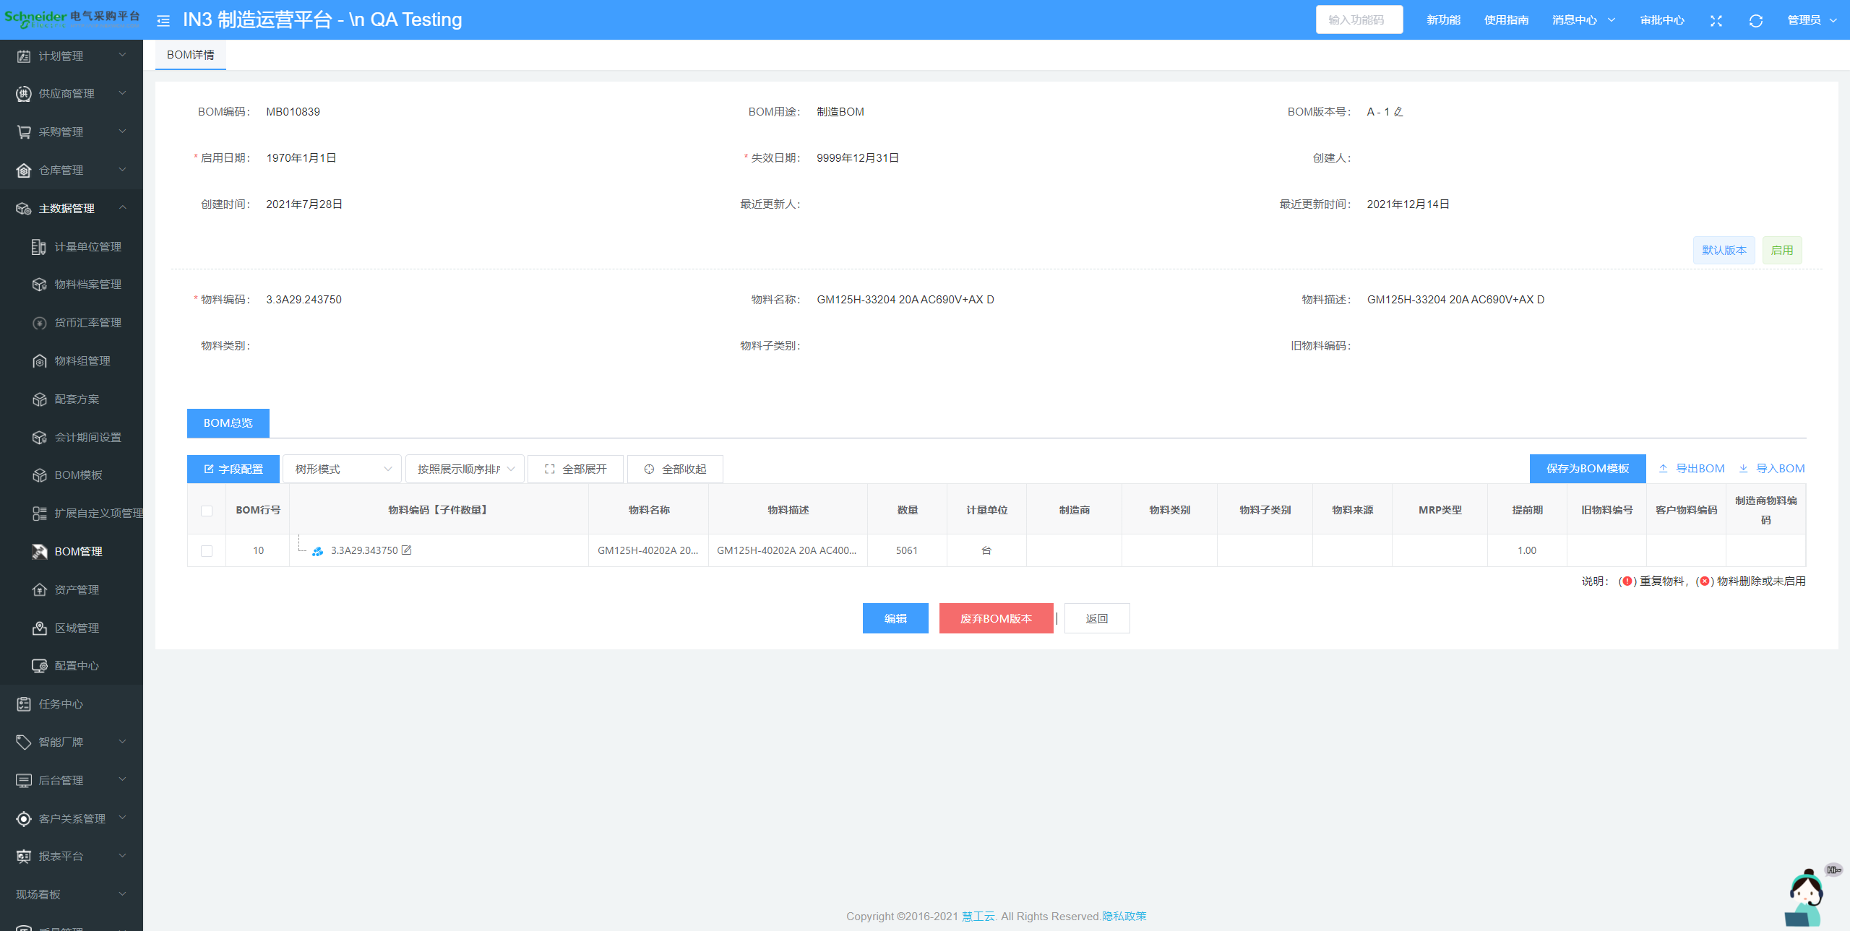Switch to the BOM详情 tab
Viewport: 1850px width, 931px height.
[x=191, y=55]
